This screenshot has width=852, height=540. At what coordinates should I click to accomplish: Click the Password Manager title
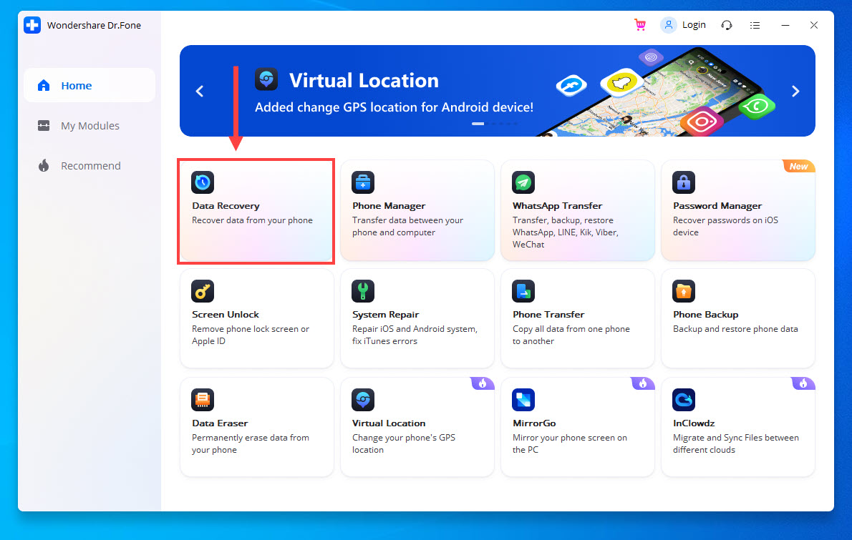click(x=717, y=206)
